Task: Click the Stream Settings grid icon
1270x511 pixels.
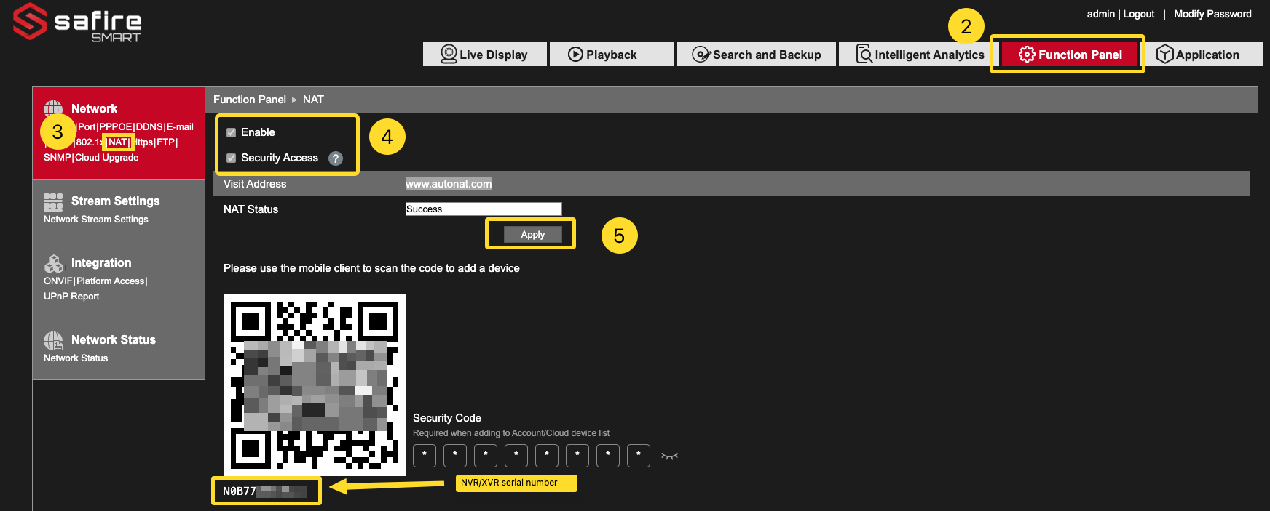Action: [53, 201]
